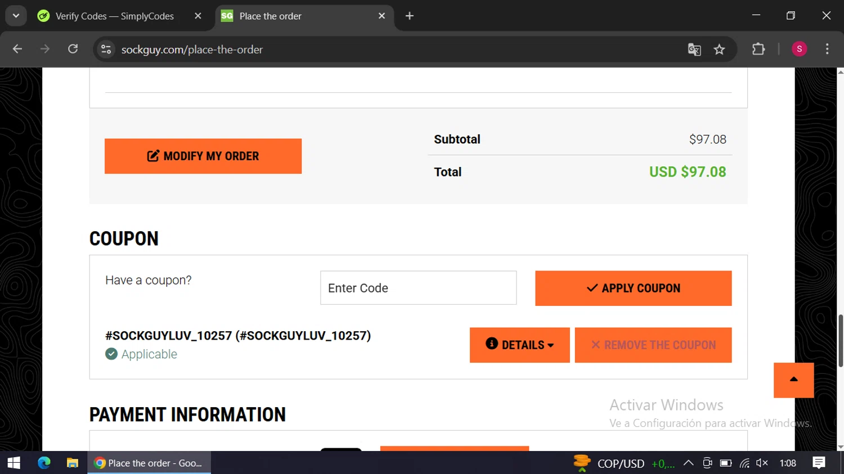Click the Have a coupon? label

149,280
